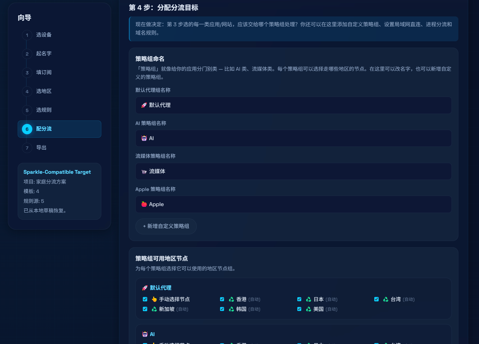Click the step 1 circle icon in wizard
Viewport: 479px width, 344px height.
tap(27, 35)
